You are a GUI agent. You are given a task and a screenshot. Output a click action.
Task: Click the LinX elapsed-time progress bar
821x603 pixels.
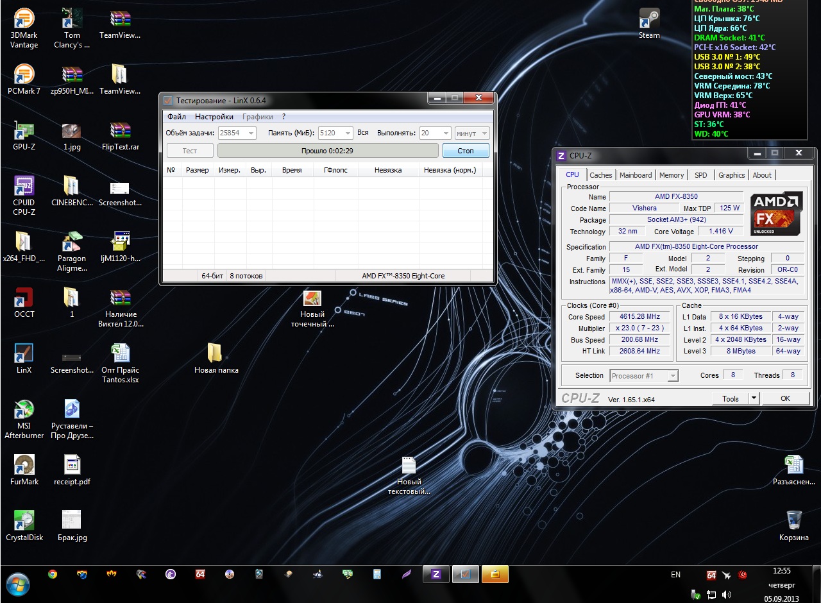pyautogui.click(x=327, y=151)
